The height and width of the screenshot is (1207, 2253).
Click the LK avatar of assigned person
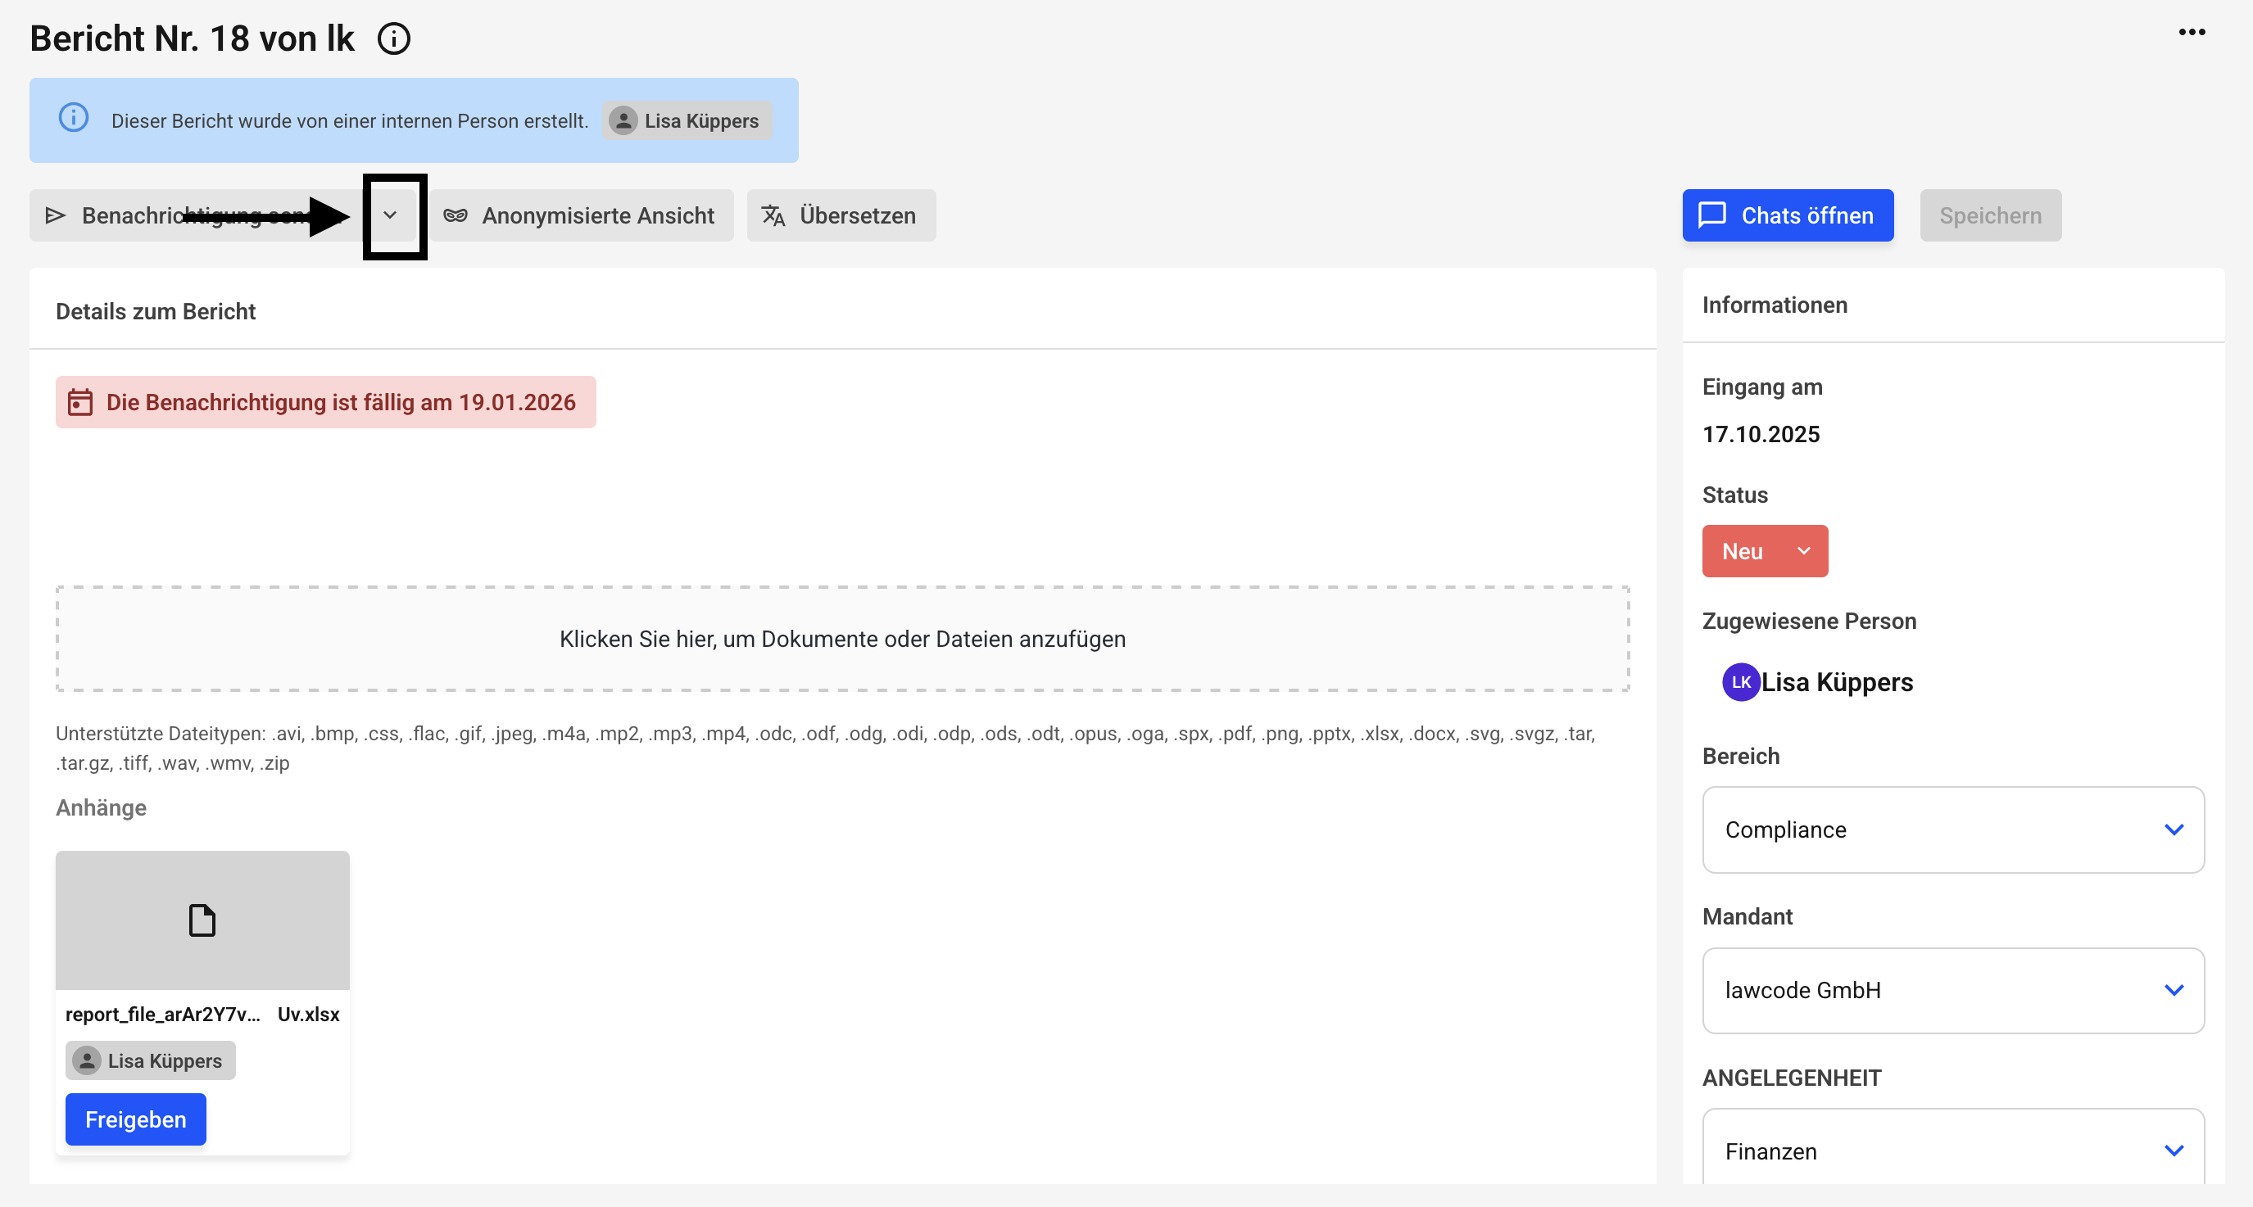1739,682
